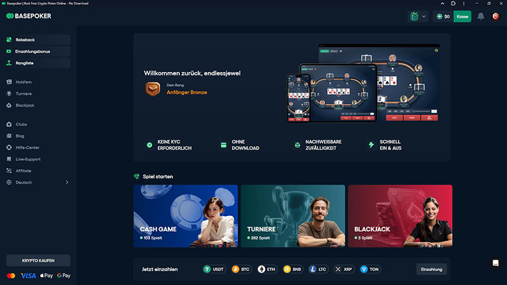Click the promo devices poker image
This screenshot has height=285, width=507.
363,83
